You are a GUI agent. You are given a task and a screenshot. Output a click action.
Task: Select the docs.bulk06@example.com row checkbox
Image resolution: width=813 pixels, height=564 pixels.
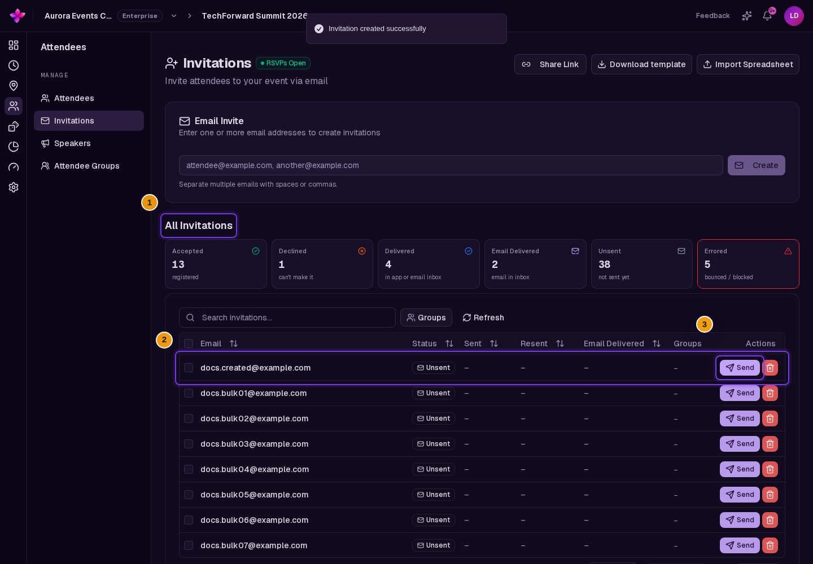[x=189, y=520]
